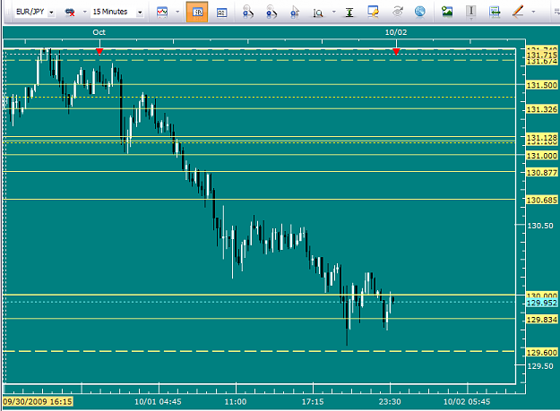560x411 pixels.
Task: Click the 10/02 date header label
Action: 396,32
